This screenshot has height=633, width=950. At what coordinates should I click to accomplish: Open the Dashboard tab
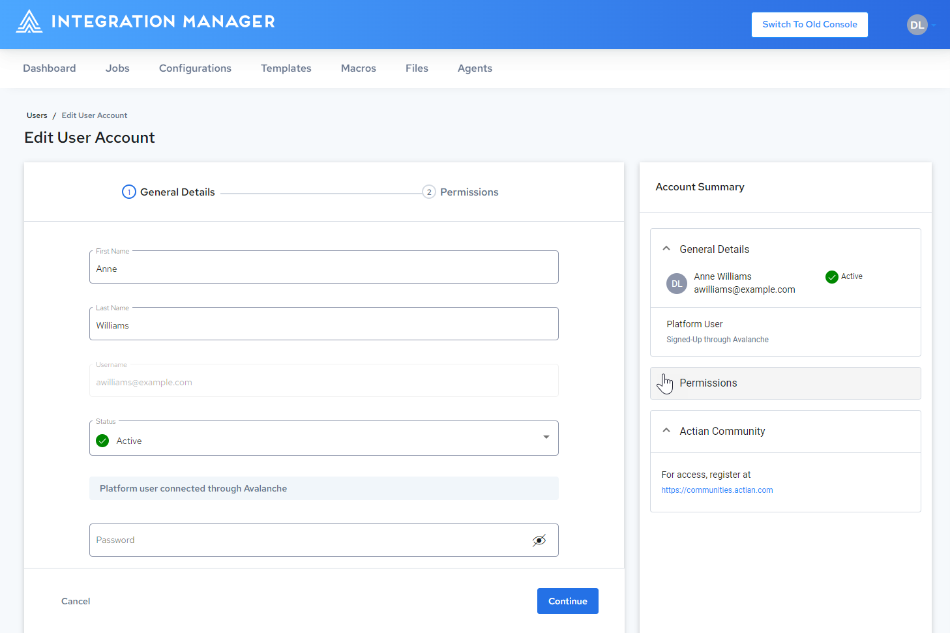click(50, 68)
